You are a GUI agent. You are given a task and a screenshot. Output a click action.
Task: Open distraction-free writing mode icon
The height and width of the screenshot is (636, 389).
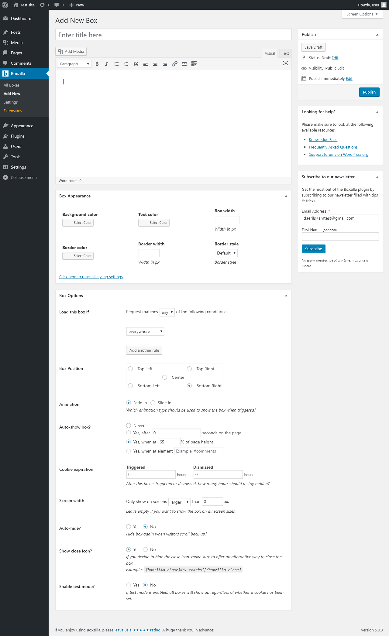click(x=286, y=63)
